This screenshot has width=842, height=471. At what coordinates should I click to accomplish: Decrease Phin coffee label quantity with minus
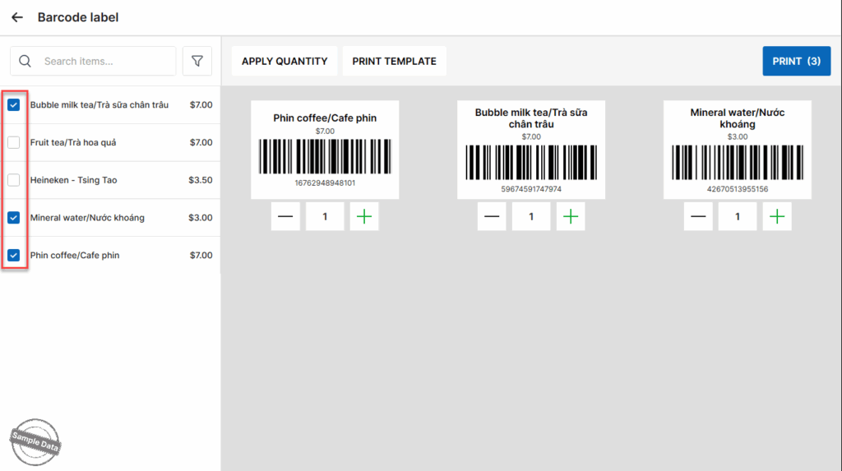coord(285,217)
